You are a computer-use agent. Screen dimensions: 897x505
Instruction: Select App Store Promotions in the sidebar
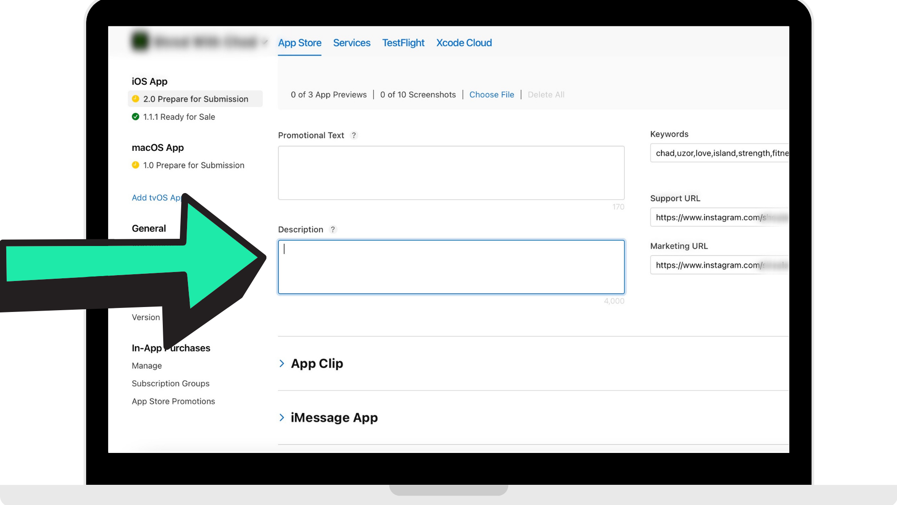pyautogui.click(x=173, y=401)
